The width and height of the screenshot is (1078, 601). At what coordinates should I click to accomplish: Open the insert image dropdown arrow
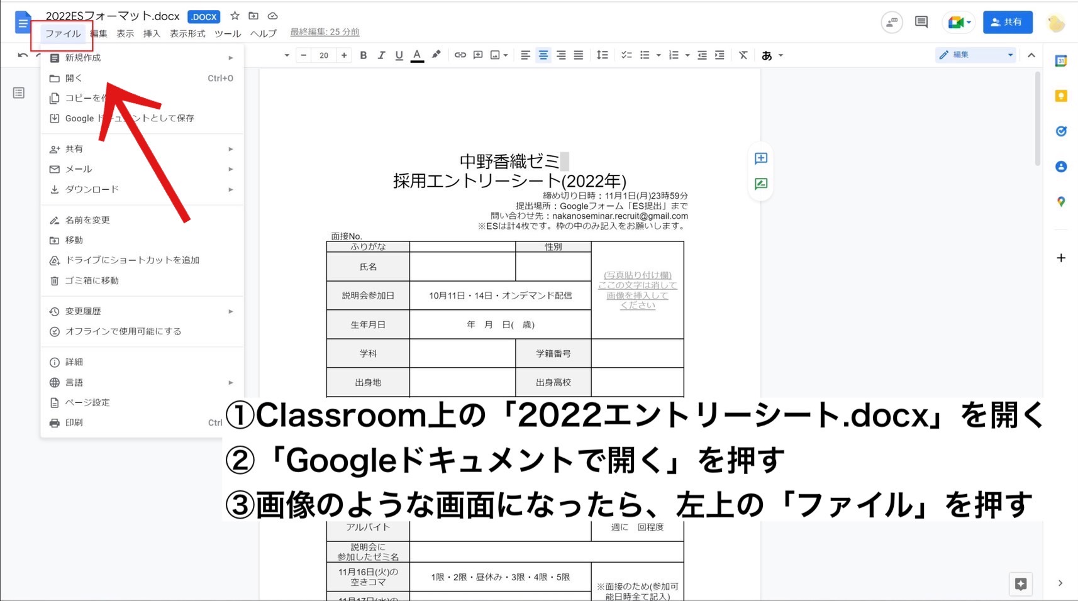(x=506, y=55)
